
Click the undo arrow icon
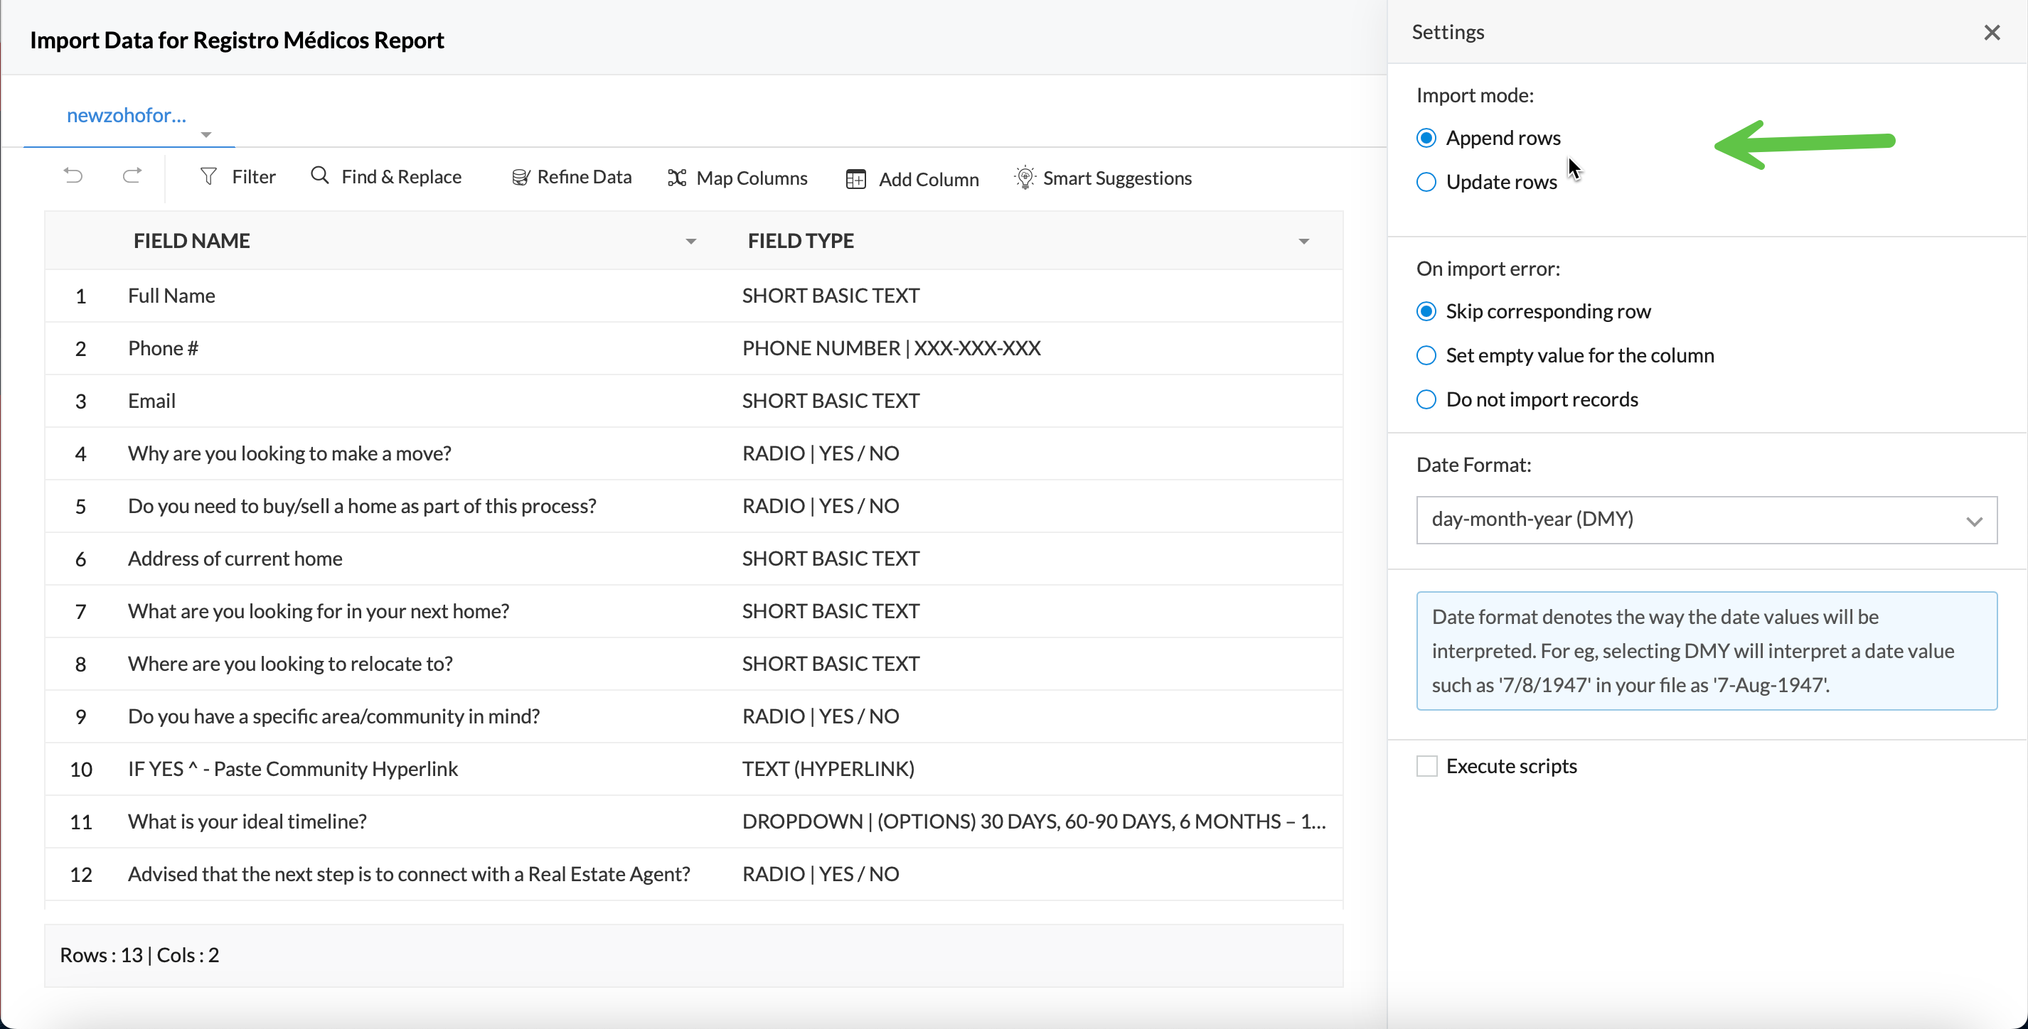tap(73, 176)
